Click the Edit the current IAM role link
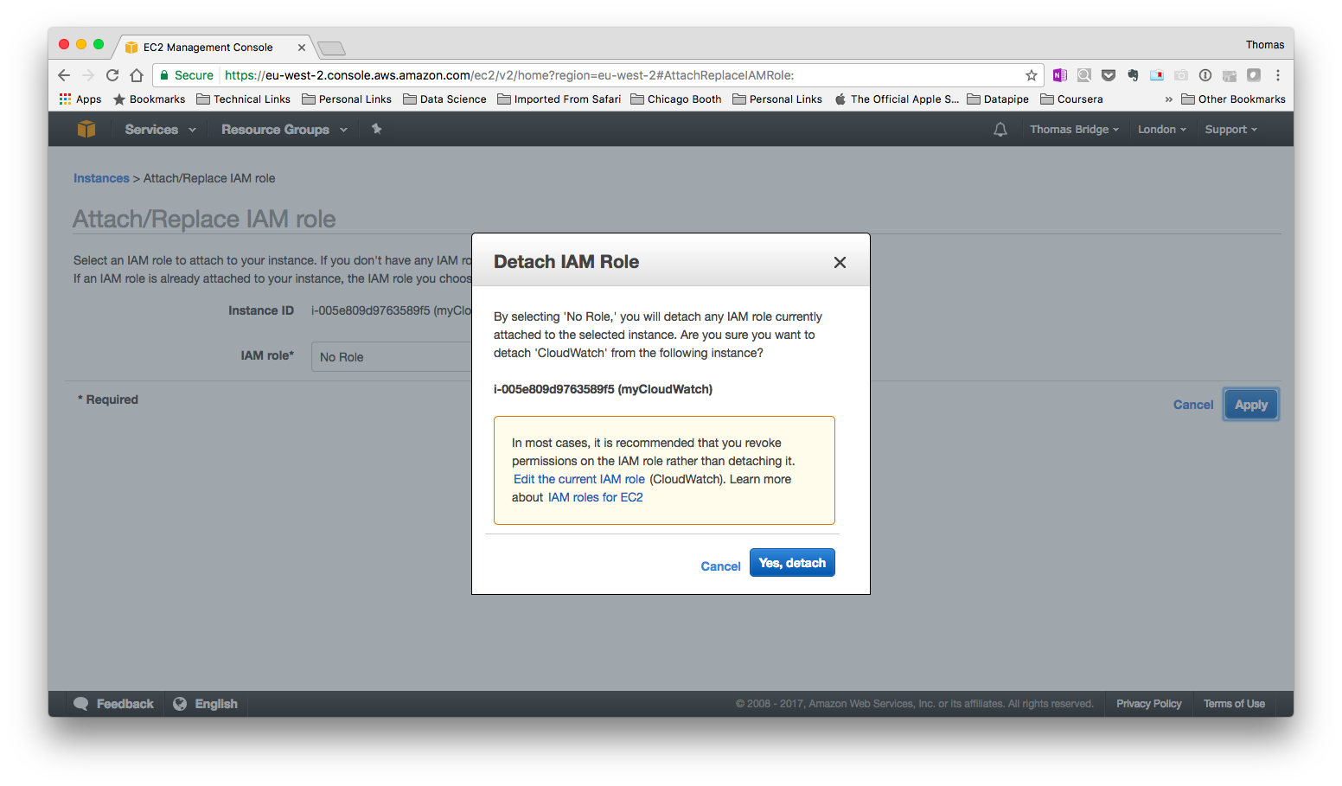 point(579,479)
